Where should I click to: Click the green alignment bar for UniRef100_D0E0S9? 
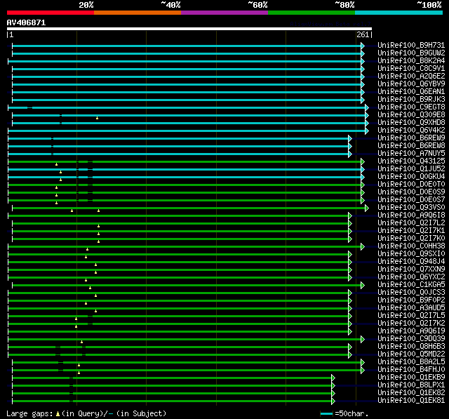(x=185, y=193)
